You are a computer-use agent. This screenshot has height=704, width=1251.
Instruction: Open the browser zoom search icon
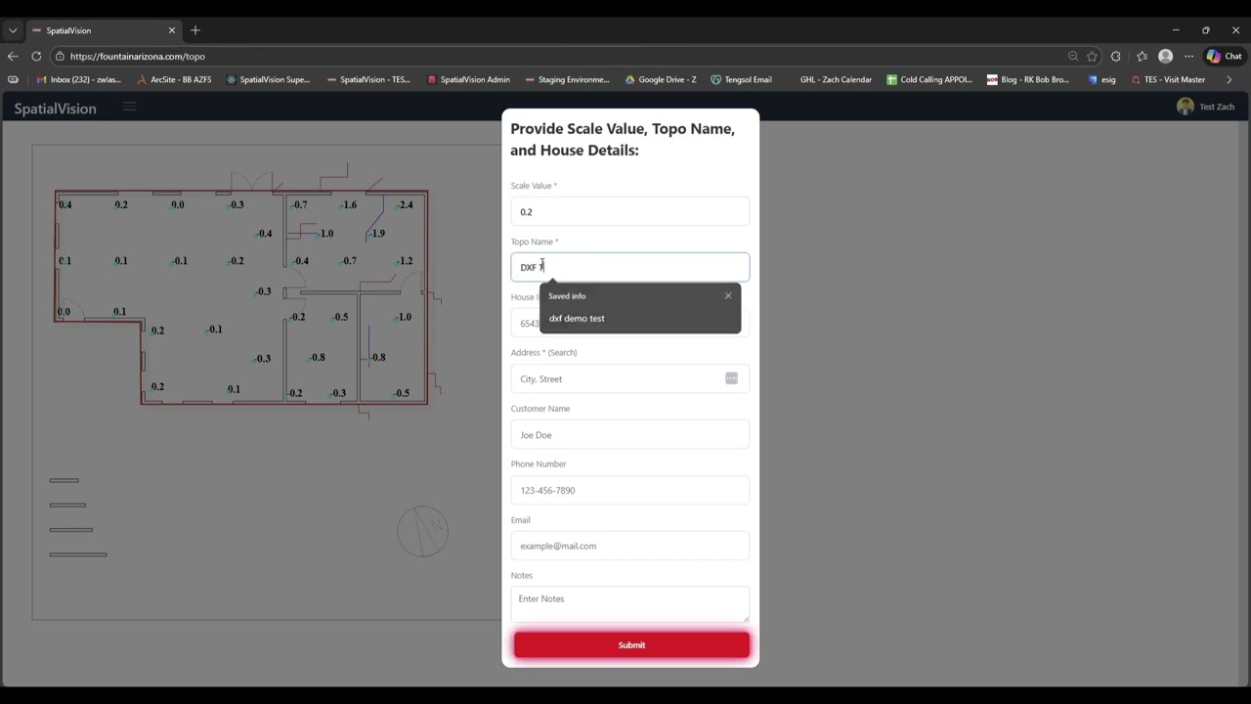click(x=1073, y=57)
